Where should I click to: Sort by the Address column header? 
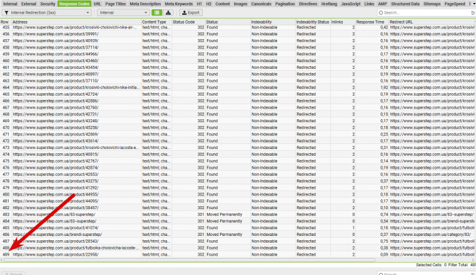pos(76,22)
